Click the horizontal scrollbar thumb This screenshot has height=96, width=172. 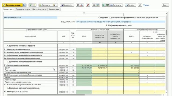tap(46, 95)
